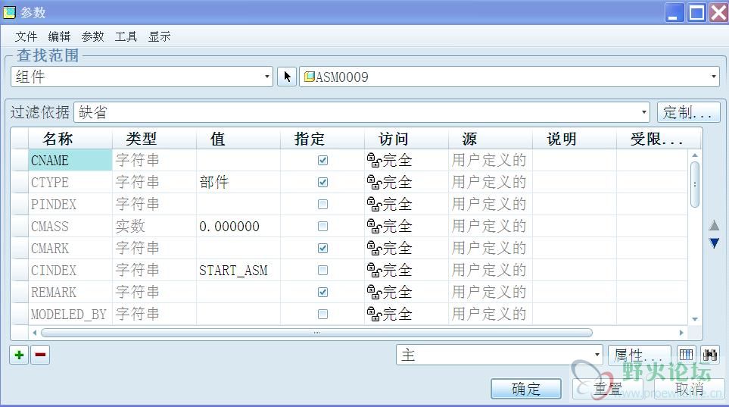Click the 确定 OK button
Screen dimensions: 729x407
click(x=526, y=388)
